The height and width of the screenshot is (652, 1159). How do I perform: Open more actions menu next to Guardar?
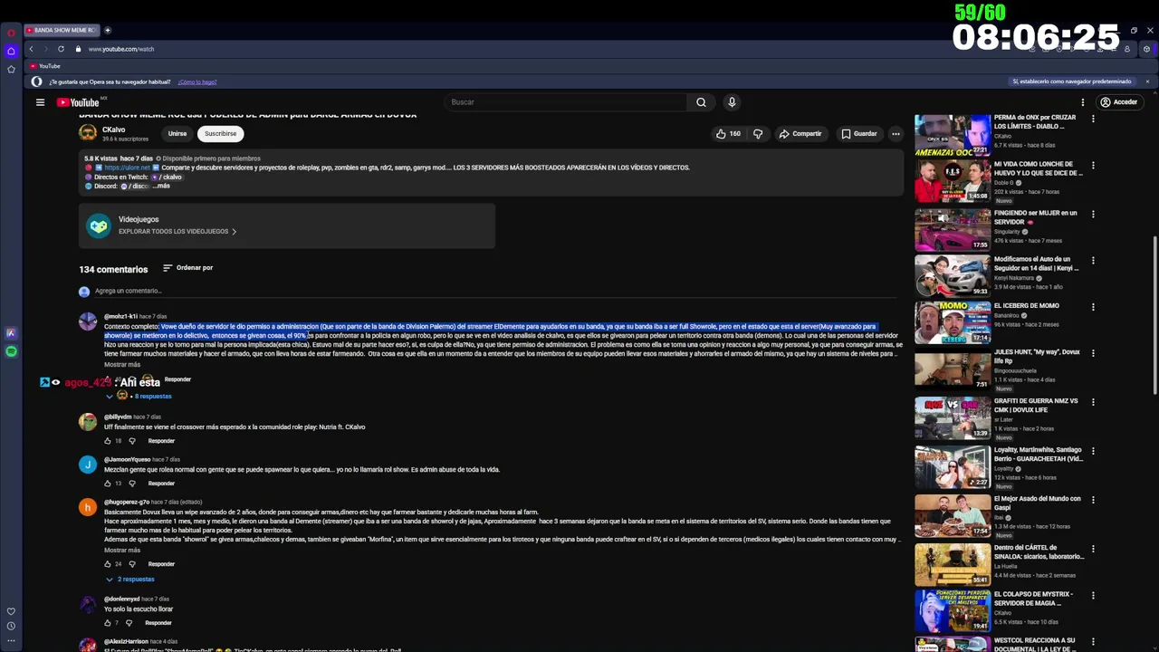[896, 134]
